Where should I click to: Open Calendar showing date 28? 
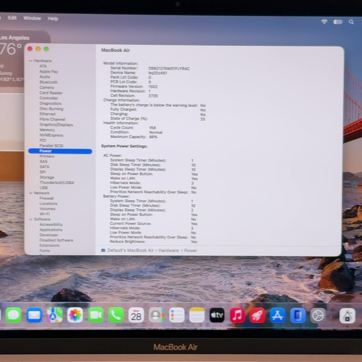(x=136, y=315)
